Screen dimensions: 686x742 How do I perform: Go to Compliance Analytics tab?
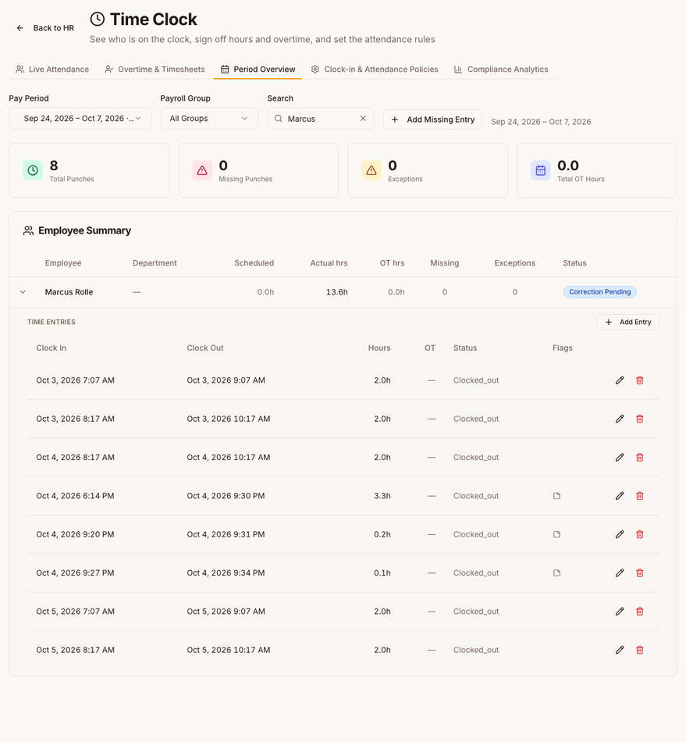[501, 69]
